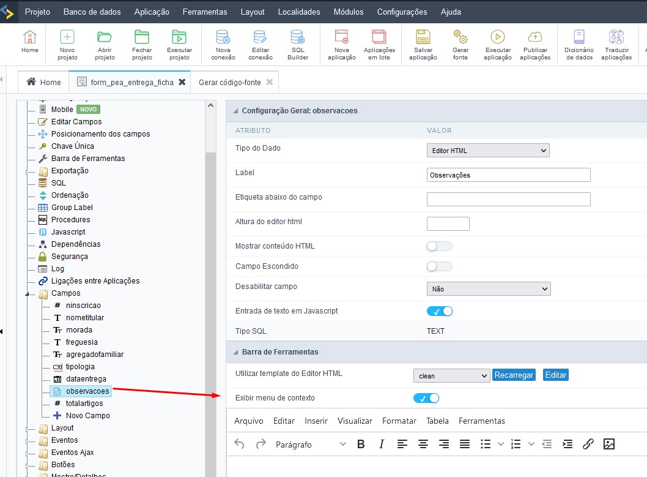Run the project with Executar projeto
This screenshot has width=647, height=477.
[x=180, y=45]
